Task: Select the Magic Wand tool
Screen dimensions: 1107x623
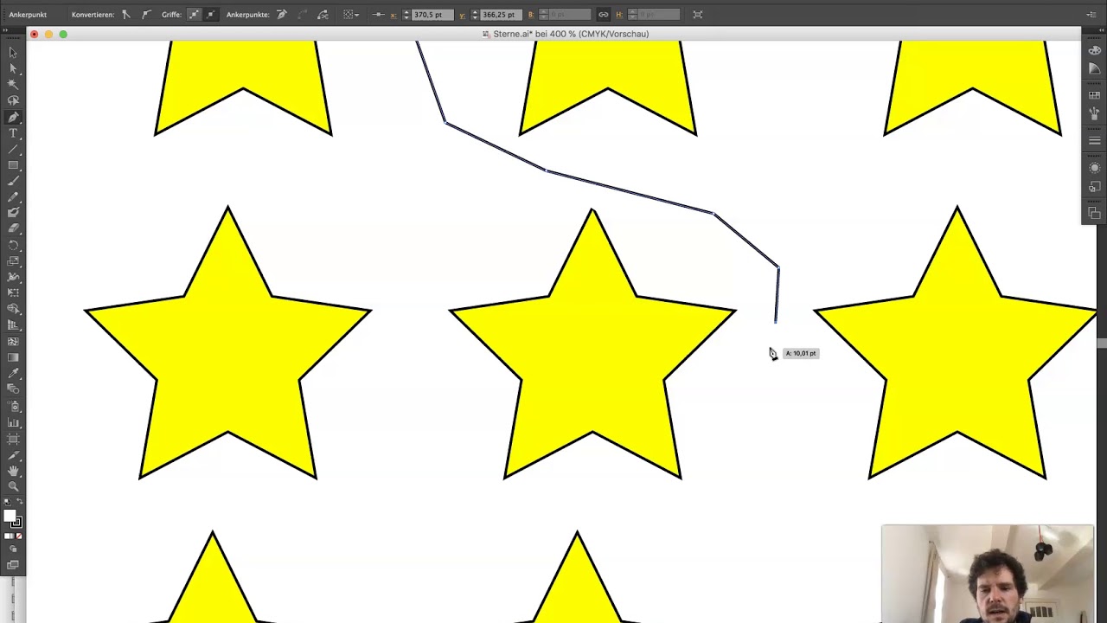Action: pos(13,85)
